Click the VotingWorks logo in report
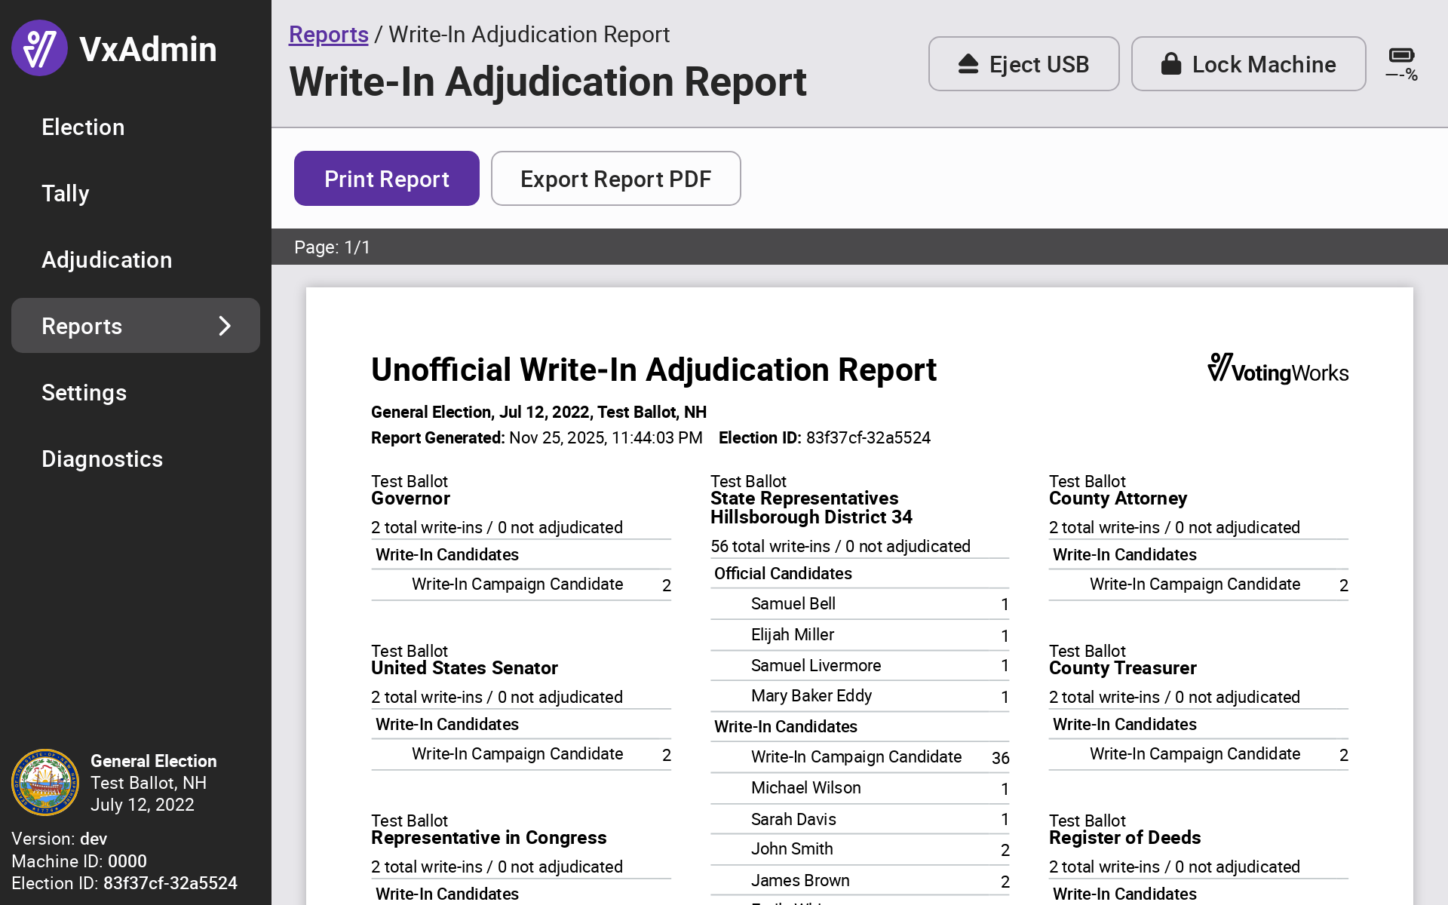Screen dimensions: 1448x905 coord(1278,369)
